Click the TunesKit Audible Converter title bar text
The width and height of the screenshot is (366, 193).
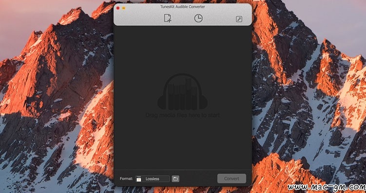[x=183, y=7]
